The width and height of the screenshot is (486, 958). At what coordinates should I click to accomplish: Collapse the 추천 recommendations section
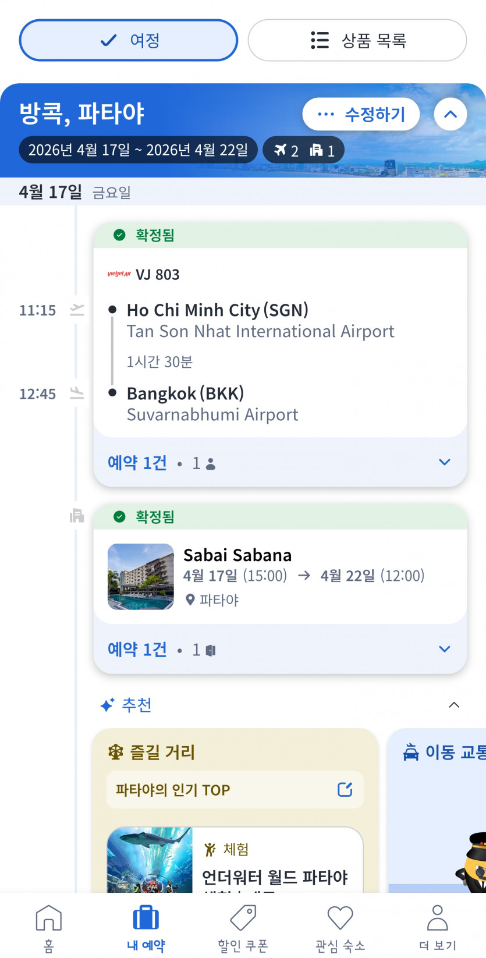click(x=454, y=705)
